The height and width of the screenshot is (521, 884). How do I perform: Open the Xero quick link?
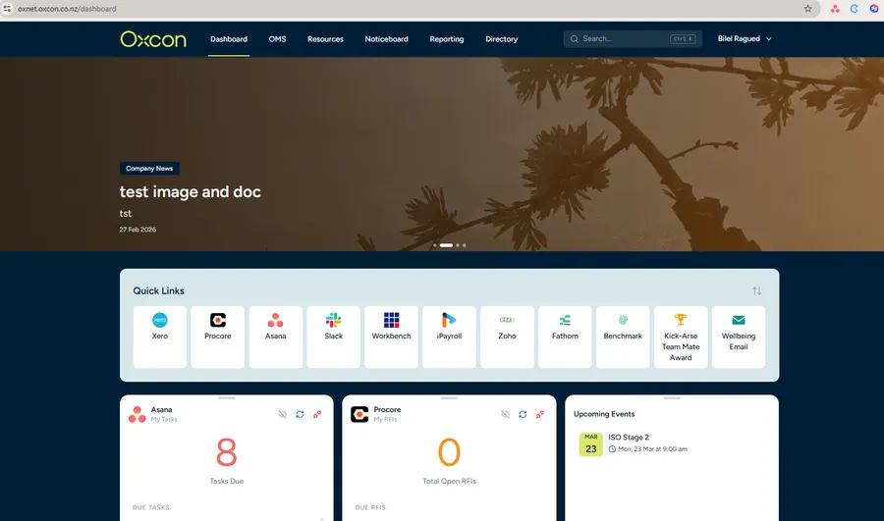tap(160, 337)
